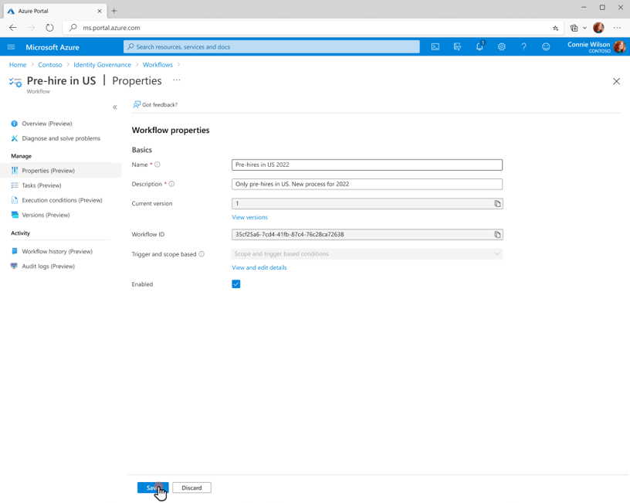
Task: Follow the View and edit details link
Action: 259,267
